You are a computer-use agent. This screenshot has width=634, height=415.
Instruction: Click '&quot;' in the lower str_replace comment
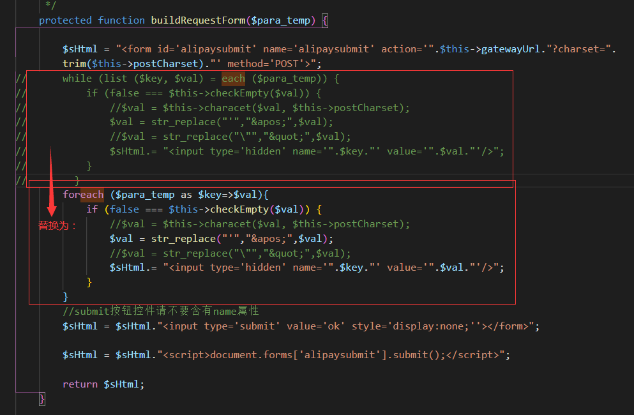click(286, 253)
